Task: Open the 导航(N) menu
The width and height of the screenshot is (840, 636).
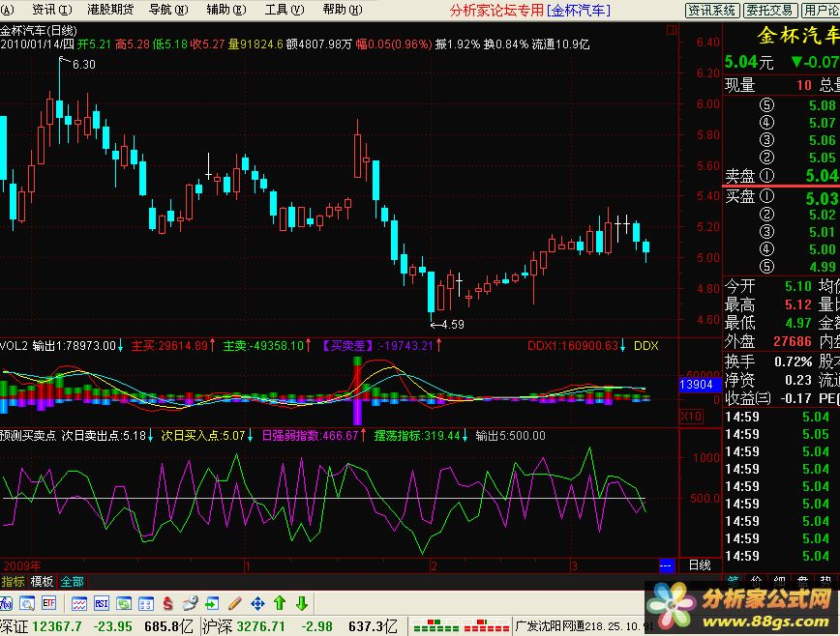Action: [168, 9]
